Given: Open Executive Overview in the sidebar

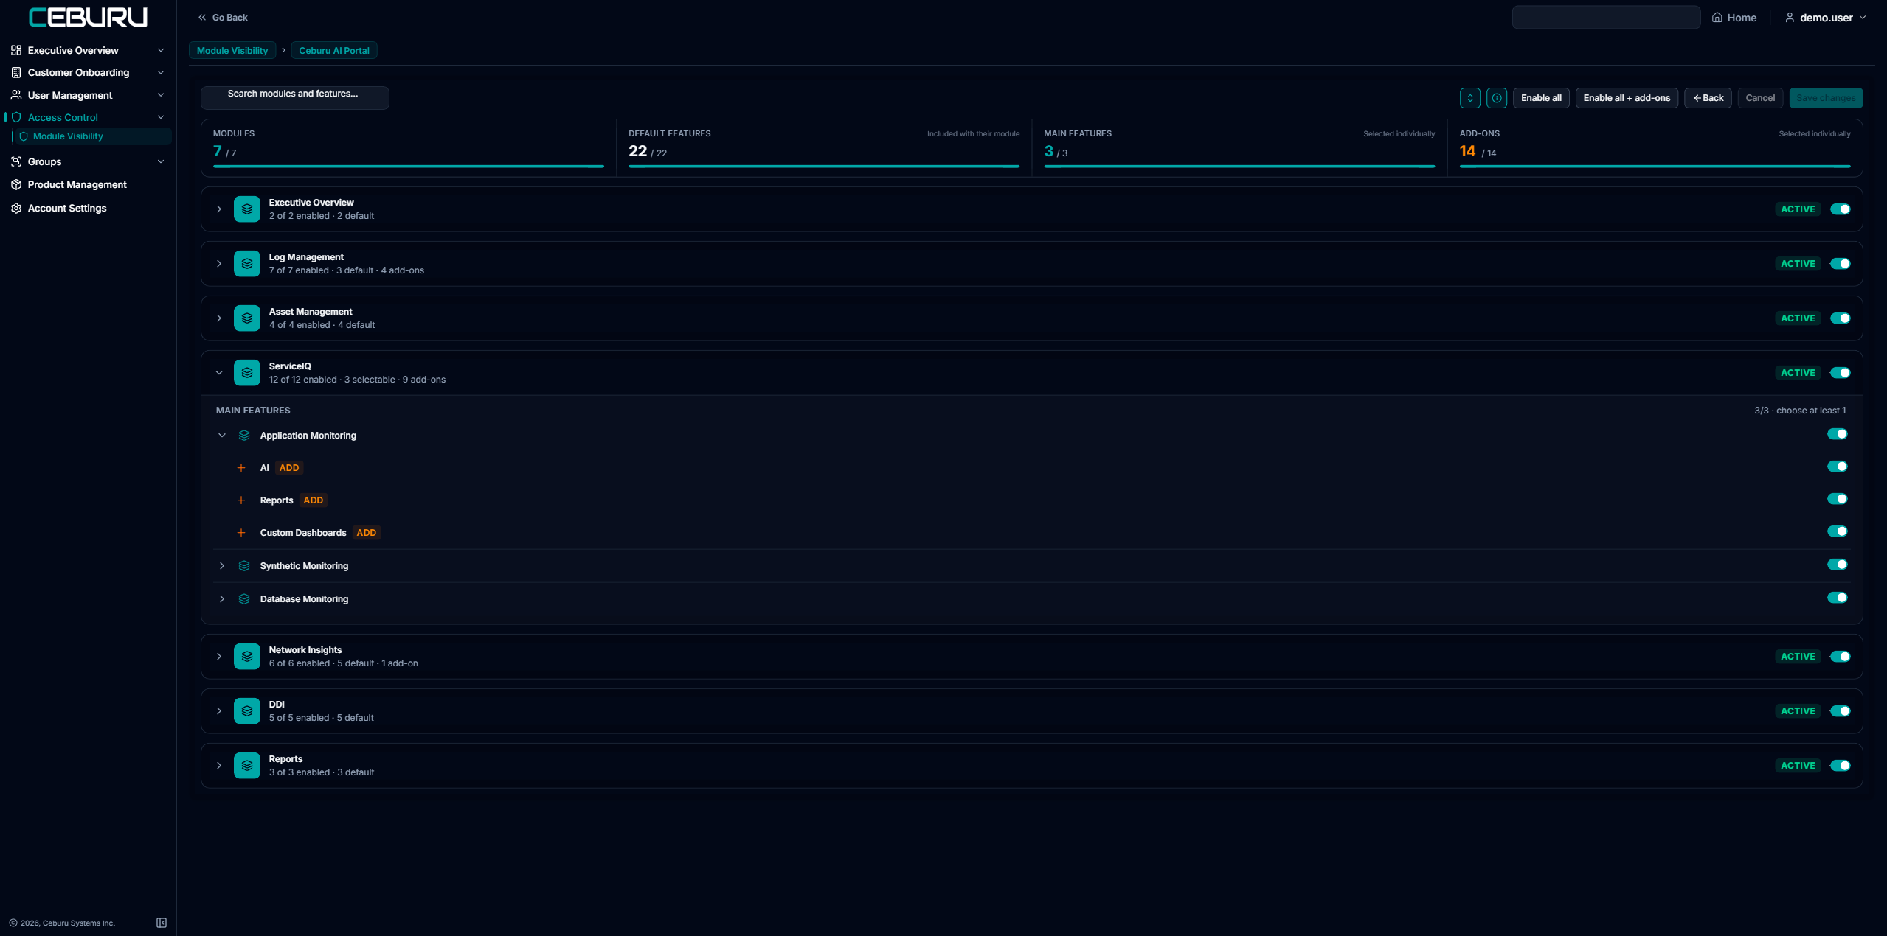Looking at the screenshot, I should 88,50.
